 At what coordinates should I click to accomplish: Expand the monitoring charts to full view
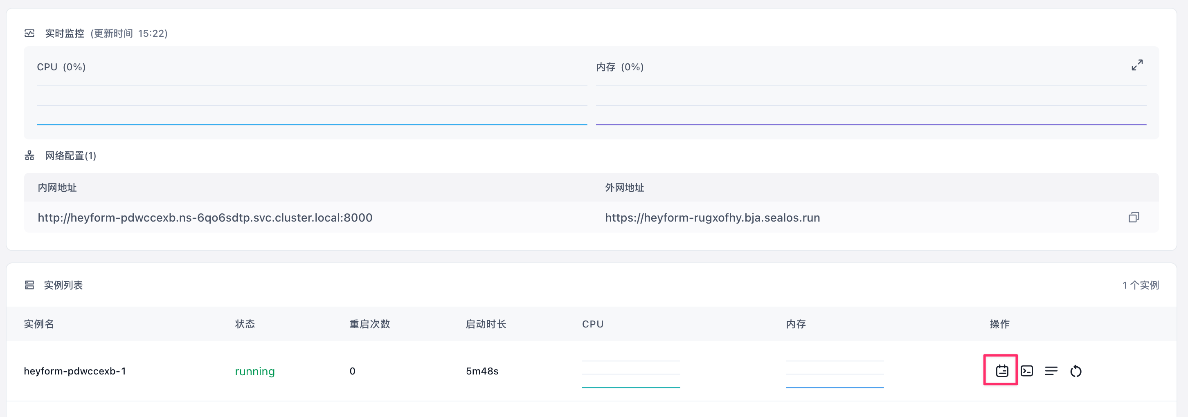[x=1136, y=65]
